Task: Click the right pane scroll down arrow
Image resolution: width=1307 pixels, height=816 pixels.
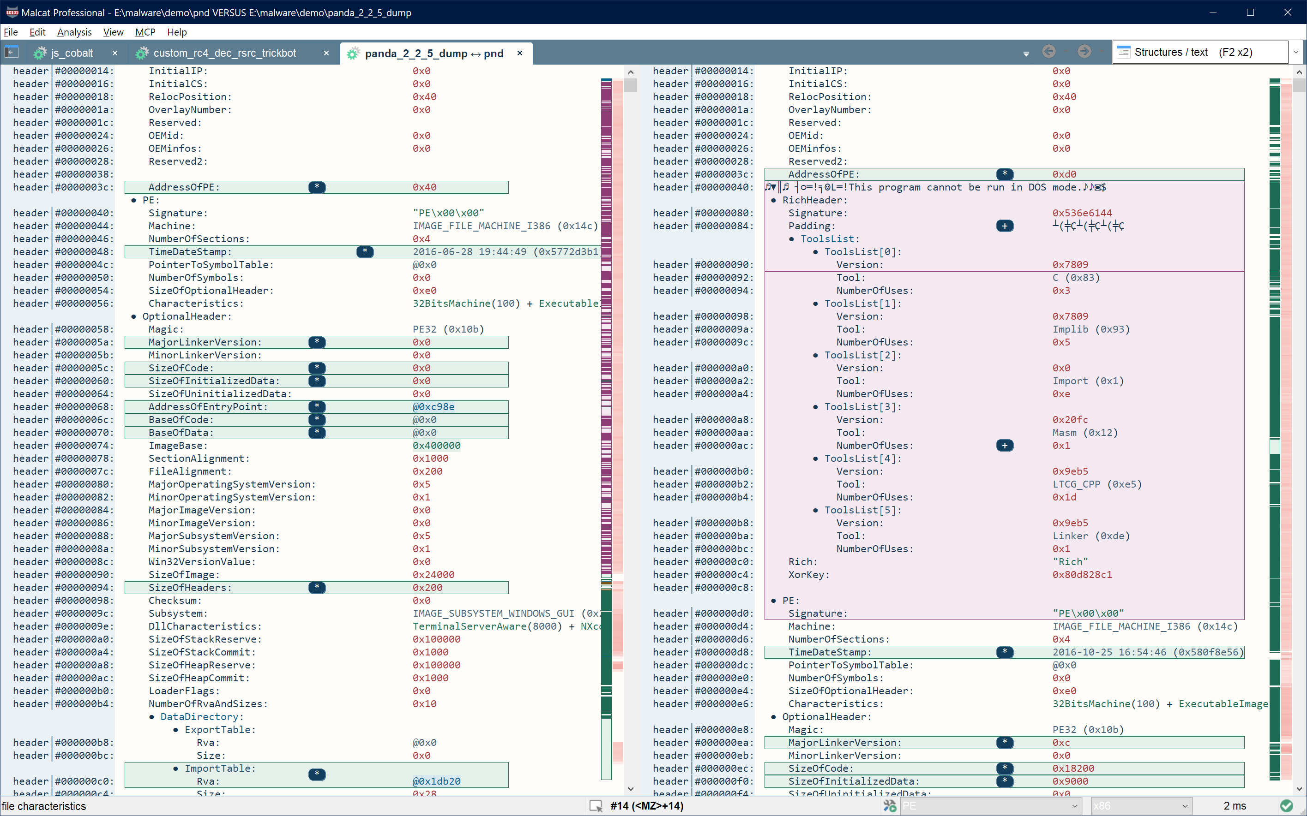Action: coord(1299,789)
